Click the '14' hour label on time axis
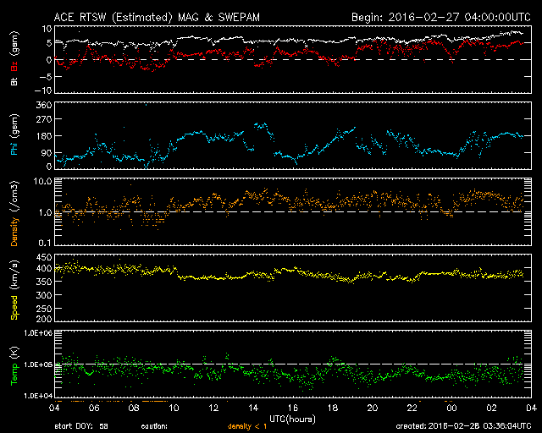Image resolution: width=542 pixels, height=433 pixels. 253,408
